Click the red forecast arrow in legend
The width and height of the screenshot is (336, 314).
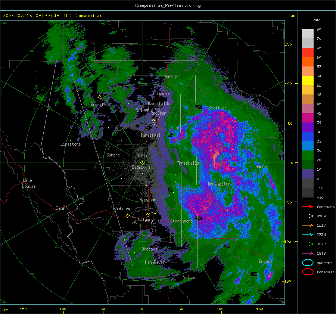308,206
